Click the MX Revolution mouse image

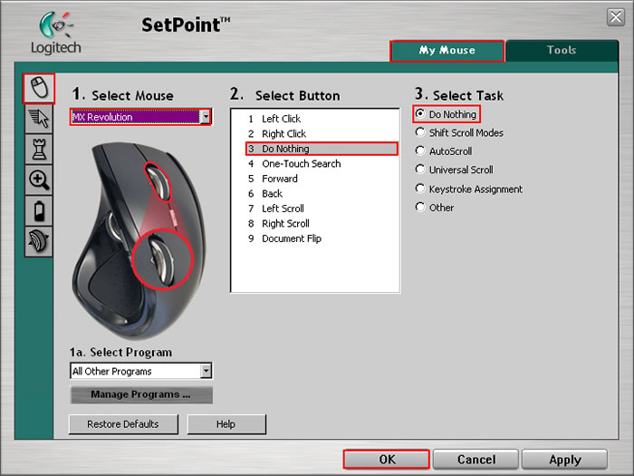click(x=138, y=241)
